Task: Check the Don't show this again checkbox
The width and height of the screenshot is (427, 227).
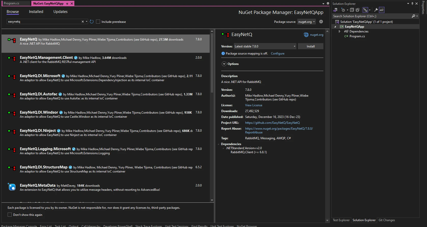Action: coord(10,215)
